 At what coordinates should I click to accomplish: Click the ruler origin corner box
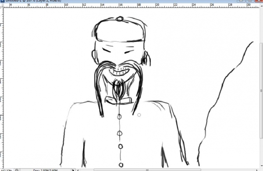[x=1, y=6]
